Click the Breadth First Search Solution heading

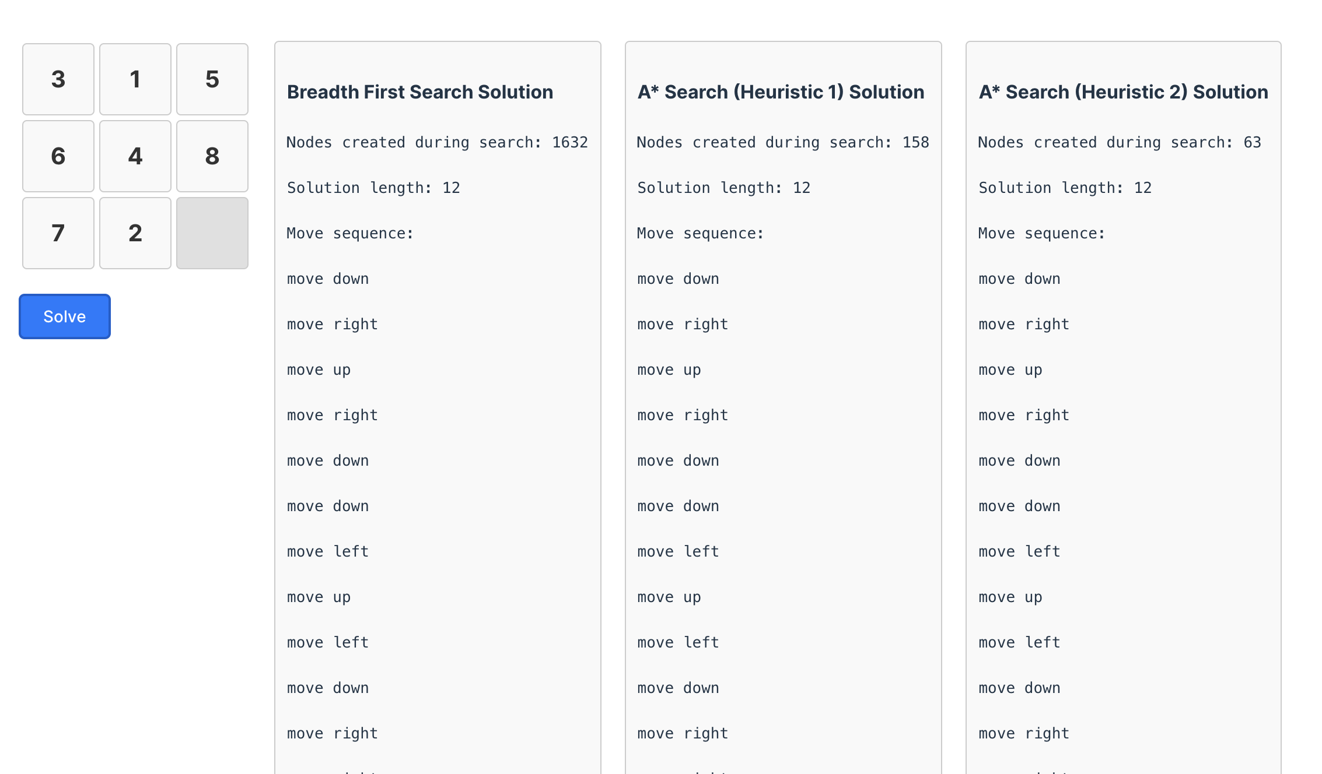(420, 92)
